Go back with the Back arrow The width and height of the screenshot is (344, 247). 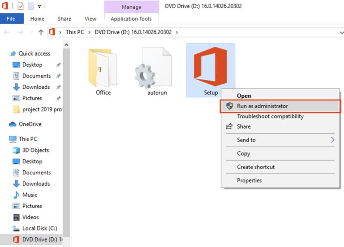click(x=7, y=32)
